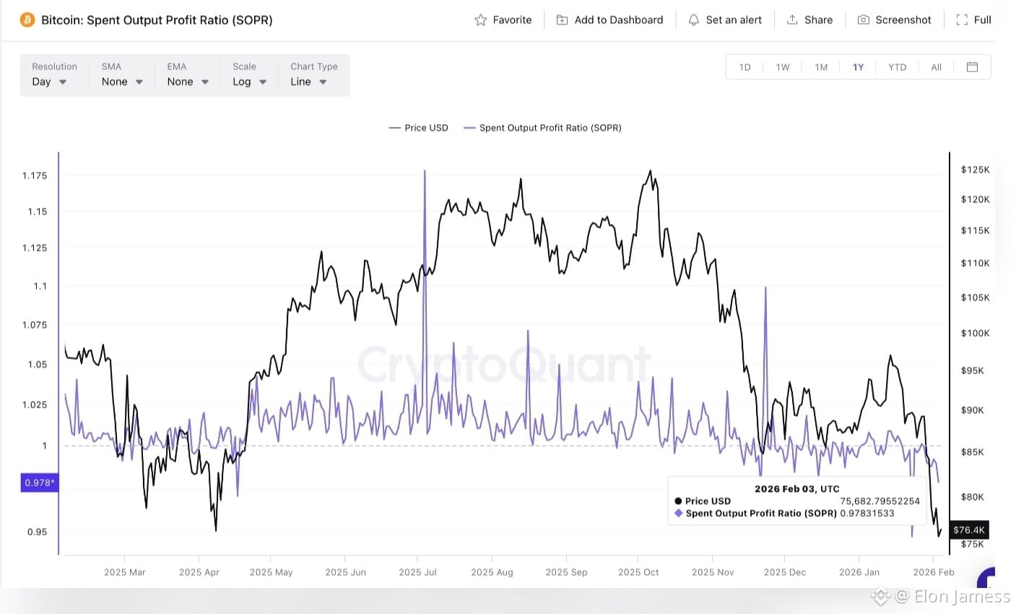Switch to the 1M time range
This screenshot has width=1016, height=614.
point(821,67)
